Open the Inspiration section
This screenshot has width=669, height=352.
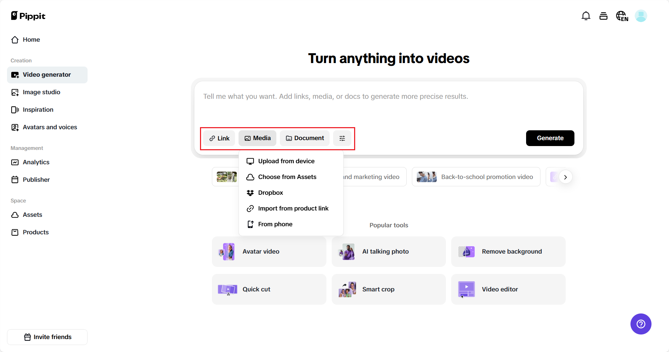[x=38, y=110]
